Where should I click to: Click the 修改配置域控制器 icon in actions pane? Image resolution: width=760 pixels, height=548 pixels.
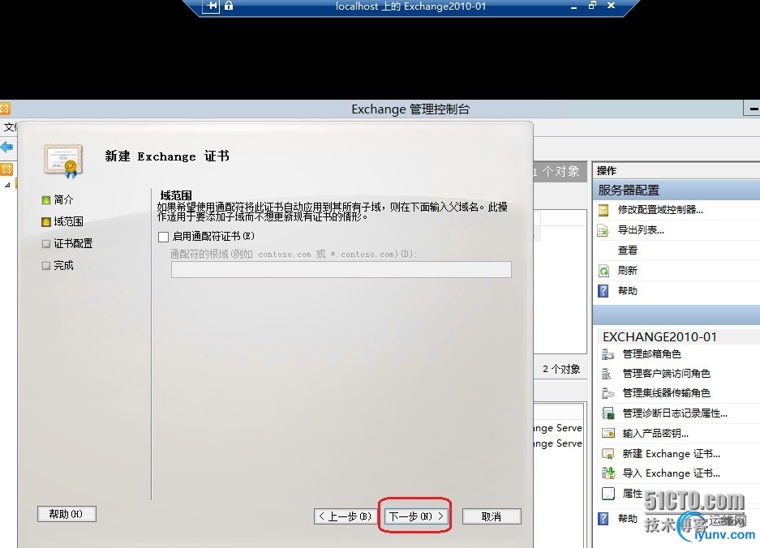coord(603,210)
